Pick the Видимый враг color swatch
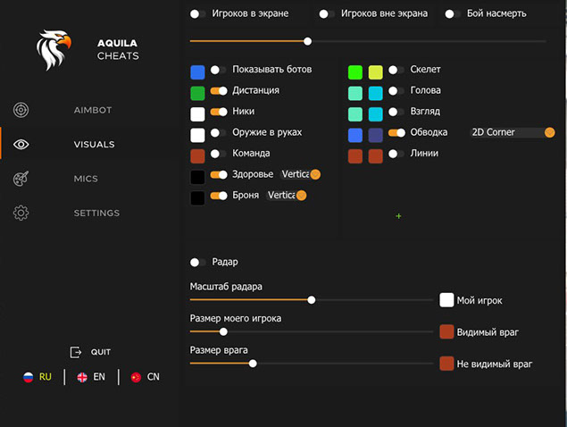Viewport: 567px width, 427px height. [x=446, y=332]
